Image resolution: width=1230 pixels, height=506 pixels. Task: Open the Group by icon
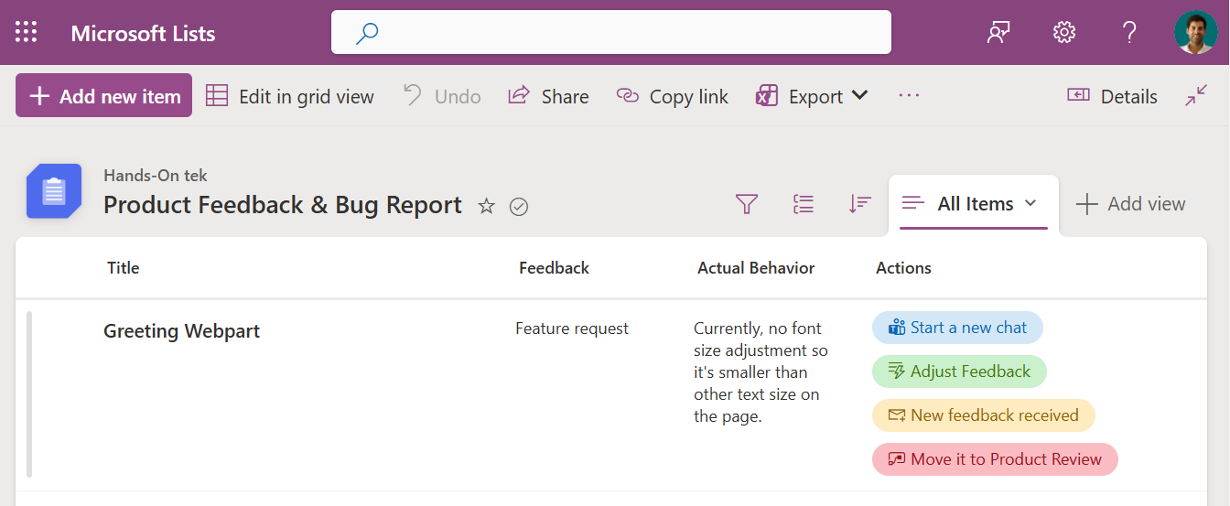tap(804, 204)
